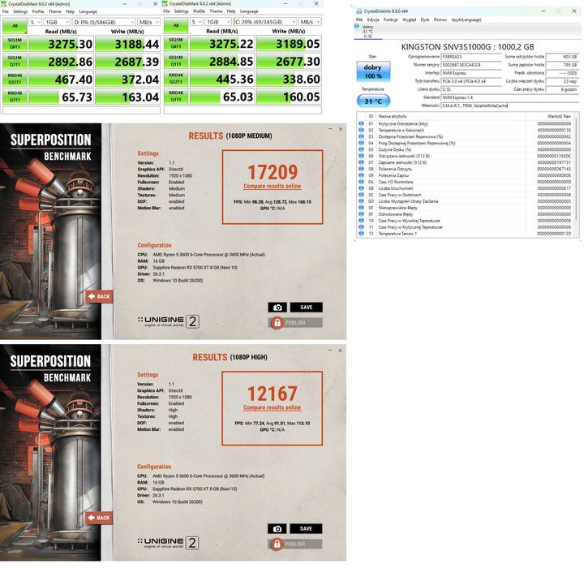
Task: Click dobry 100 % health status button
Action: click(x=373, y=71)
